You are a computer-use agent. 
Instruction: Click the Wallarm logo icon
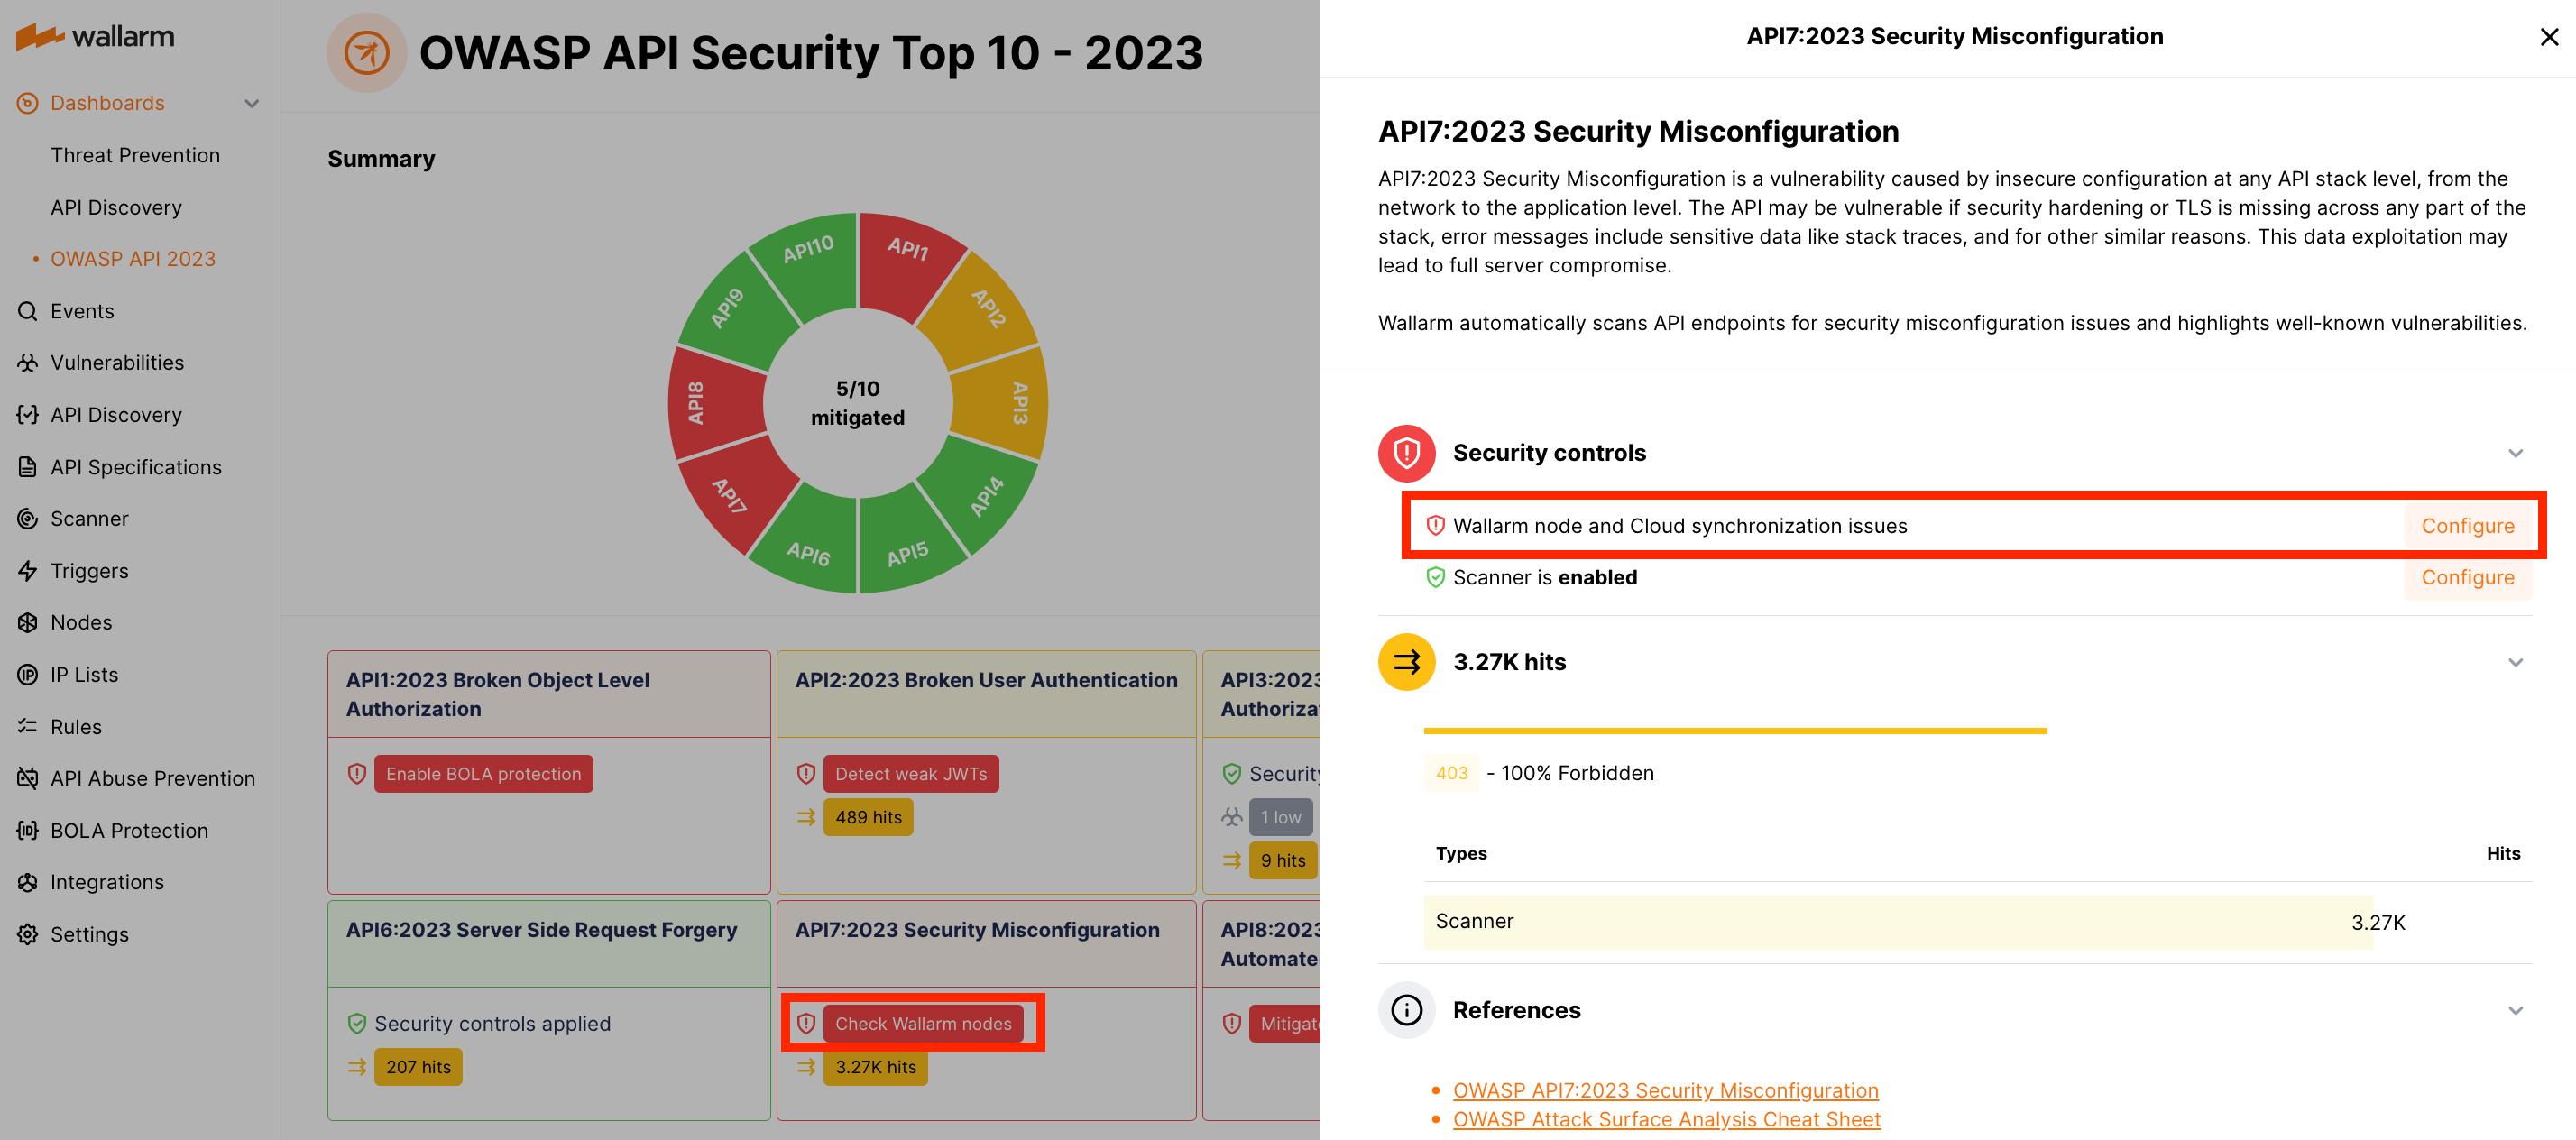(x=40, y=37)
